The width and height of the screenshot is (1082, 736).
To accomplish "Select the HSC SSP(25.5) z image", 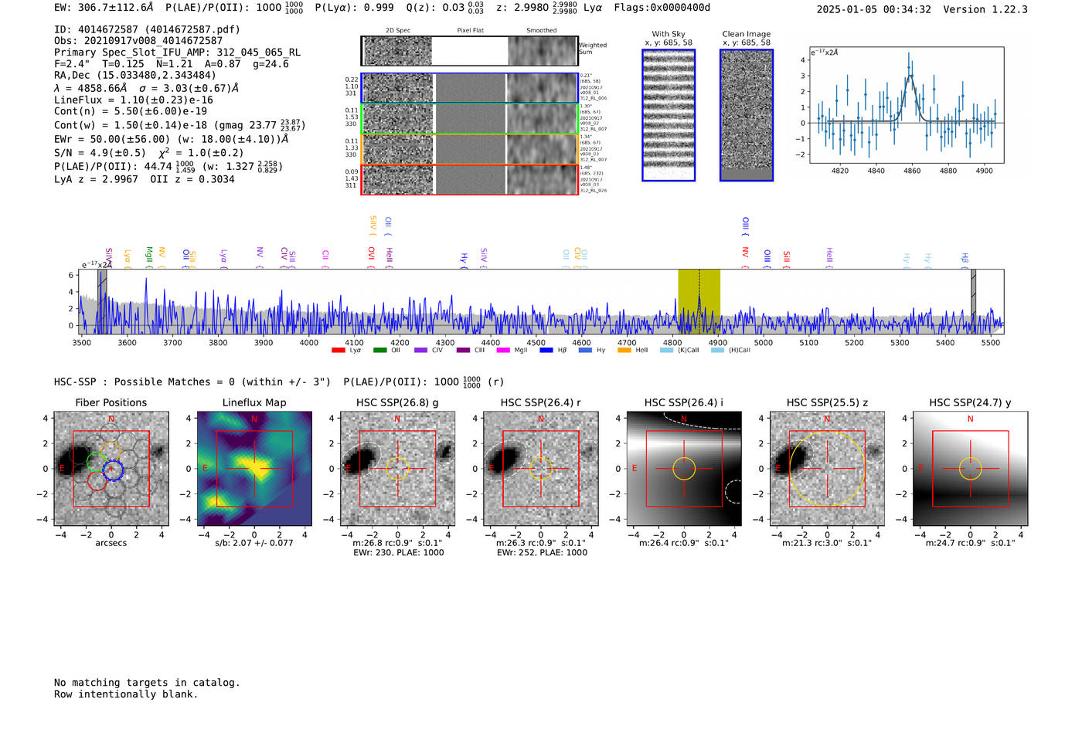I will point(827,469).
